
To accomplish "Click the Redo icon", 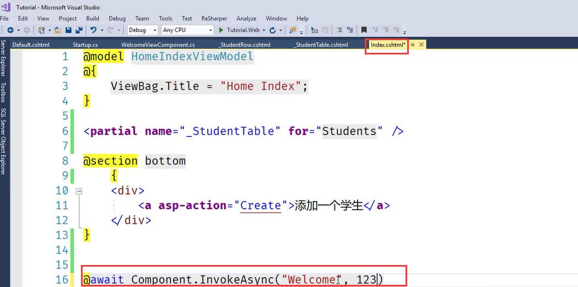I will [x=110, y=30].
